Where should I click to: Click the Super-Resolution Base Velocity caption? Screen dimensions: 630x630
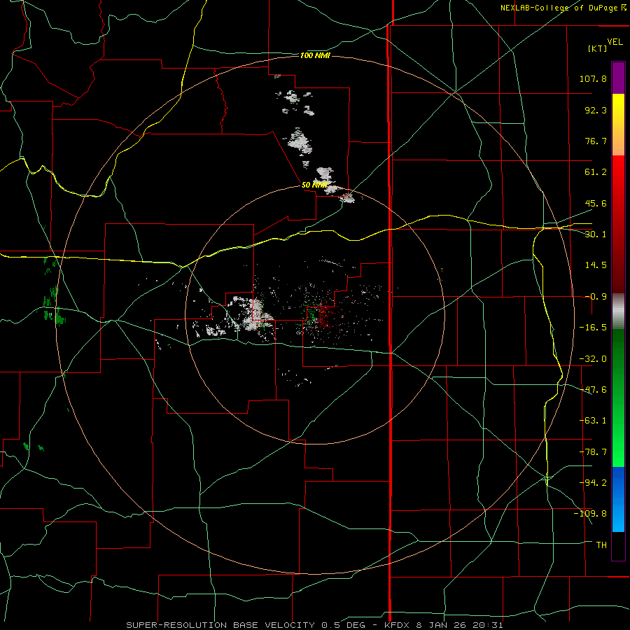point(314,625)
